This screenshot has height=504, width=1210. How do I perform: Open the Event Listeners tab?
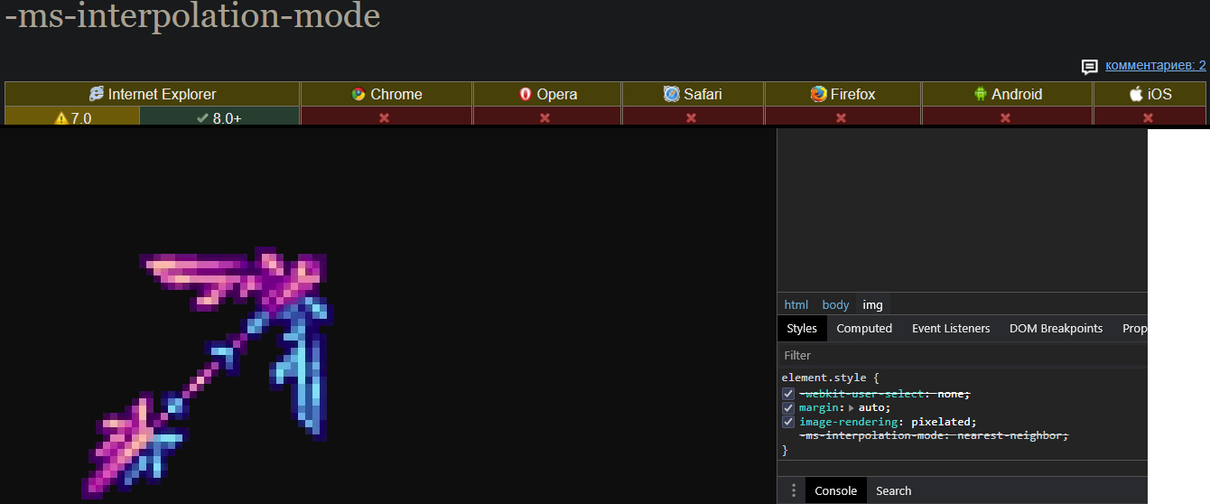pyautogui.click(x=951, y=329)
